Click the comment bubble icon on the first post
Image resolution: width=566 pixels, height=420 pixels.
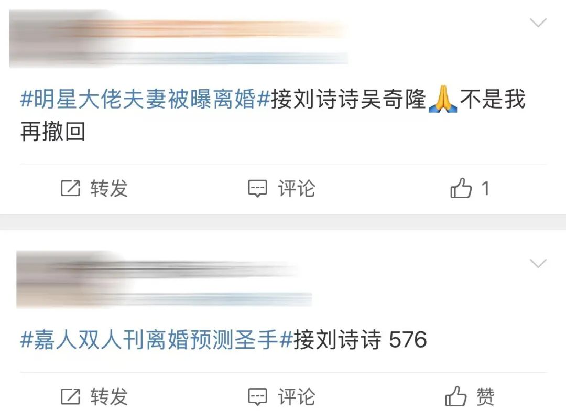point(258,189)
